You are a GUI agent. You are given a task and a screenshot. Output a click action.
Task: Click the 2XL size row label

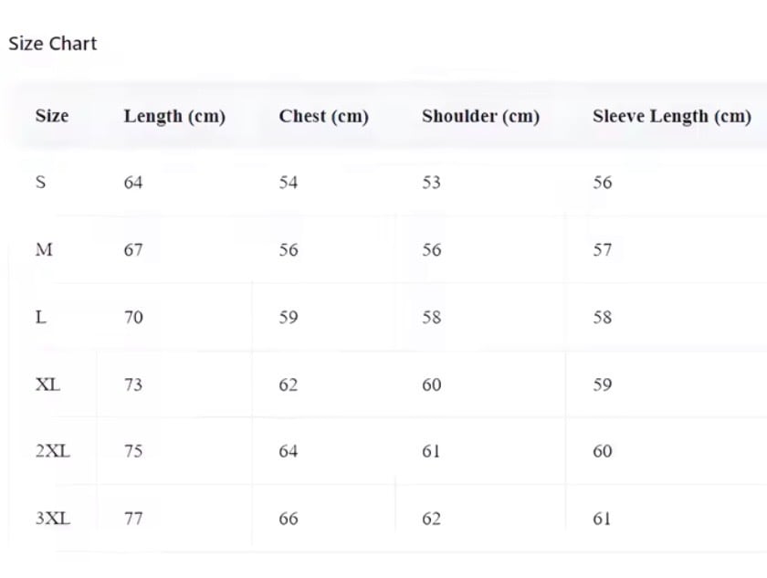click(x=52, y=451)
